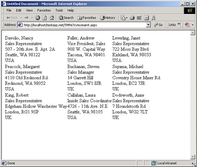The height and width of the screenshot is (167, 197).
Task: Open the Tools menu
Action: (59, 10)
